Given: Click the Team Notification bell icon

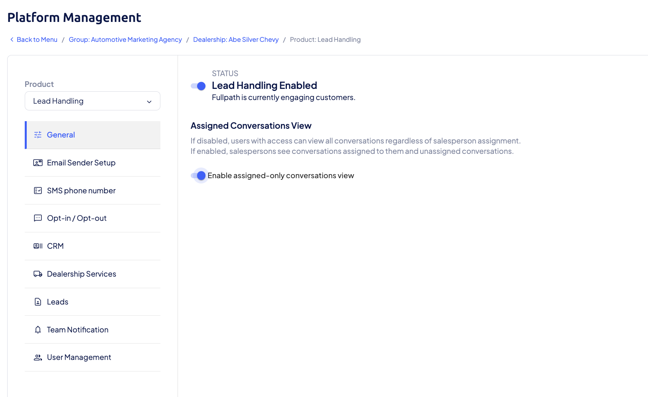Looking at the screenshot, I should click(38, 330).
